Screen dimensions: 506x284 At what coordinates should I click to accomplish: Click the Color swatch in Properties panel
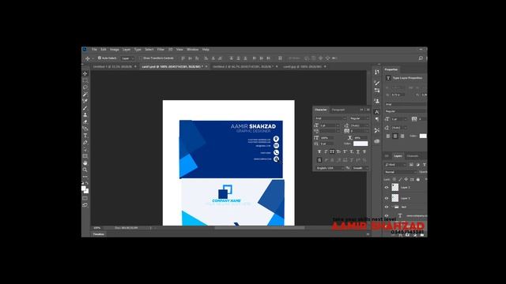[423, 136]
